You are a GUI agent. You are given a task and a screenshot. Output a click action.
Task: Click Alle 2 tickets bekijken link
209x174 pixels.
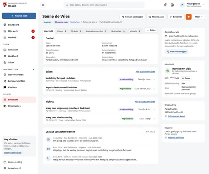pyautogui.click(x=145, y=102)
